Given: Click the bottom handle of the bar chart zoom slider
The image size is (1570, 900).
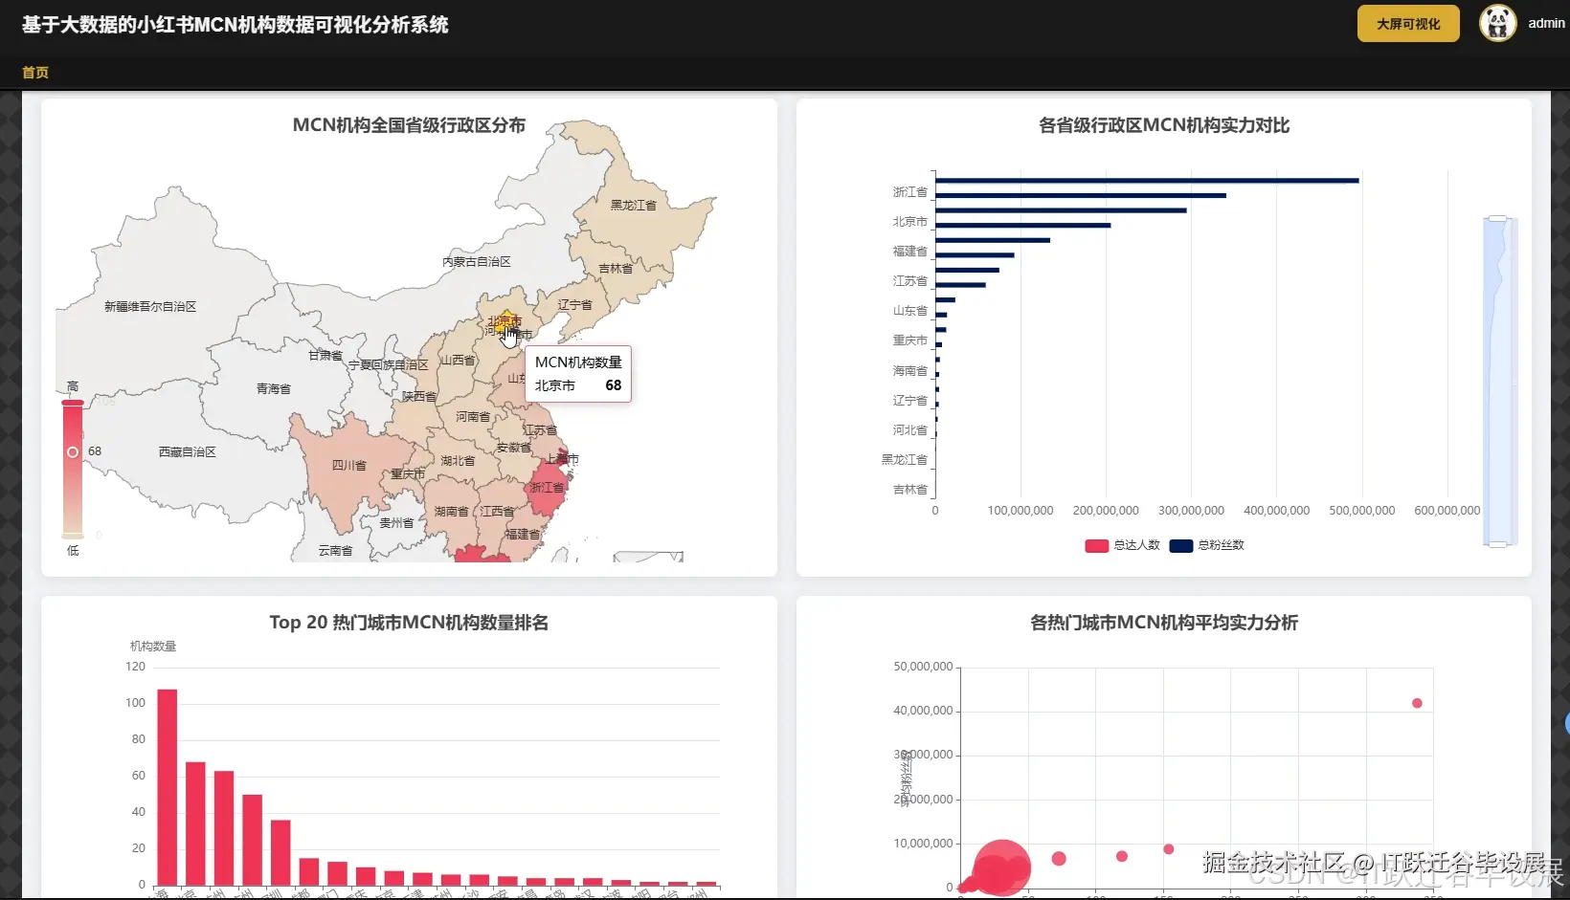Looking at the screenshot, I should click(x=1498, y=544).
